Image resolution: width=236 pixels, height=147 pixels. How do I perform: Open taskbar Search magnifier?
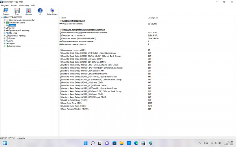pos(93,143)
